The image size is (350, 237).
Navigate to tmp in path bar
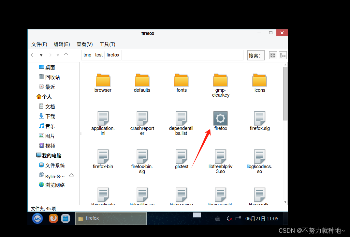click(x=87, y=55)
